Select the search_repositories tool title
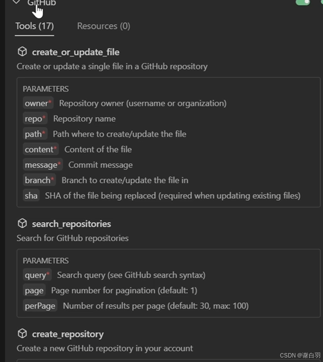This screenshot has height=362, width=323. [71, 224]
